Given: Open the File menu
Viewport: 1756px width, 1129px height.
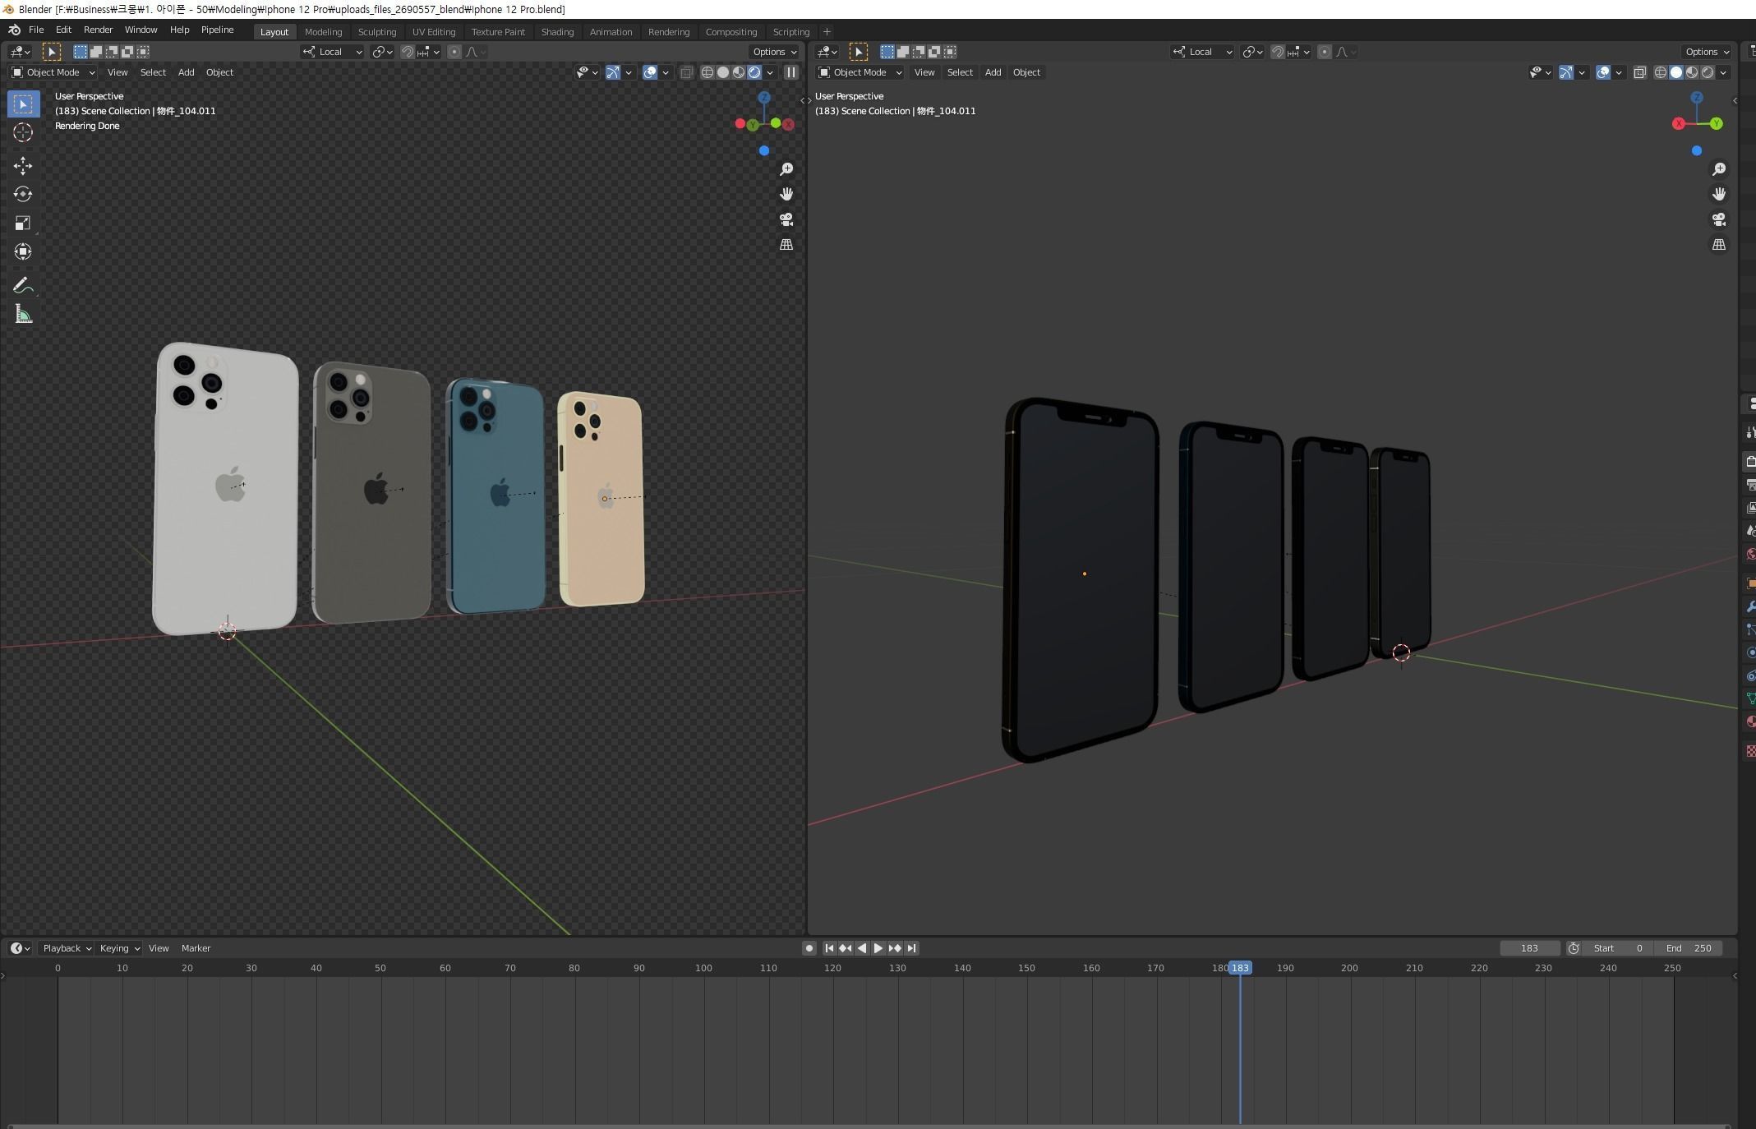Looking at the screenshot, I should (x=36, y=30).
